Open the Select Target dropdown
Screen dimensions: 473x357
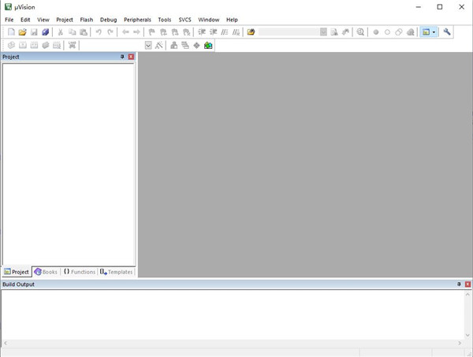tap(148, 46)
